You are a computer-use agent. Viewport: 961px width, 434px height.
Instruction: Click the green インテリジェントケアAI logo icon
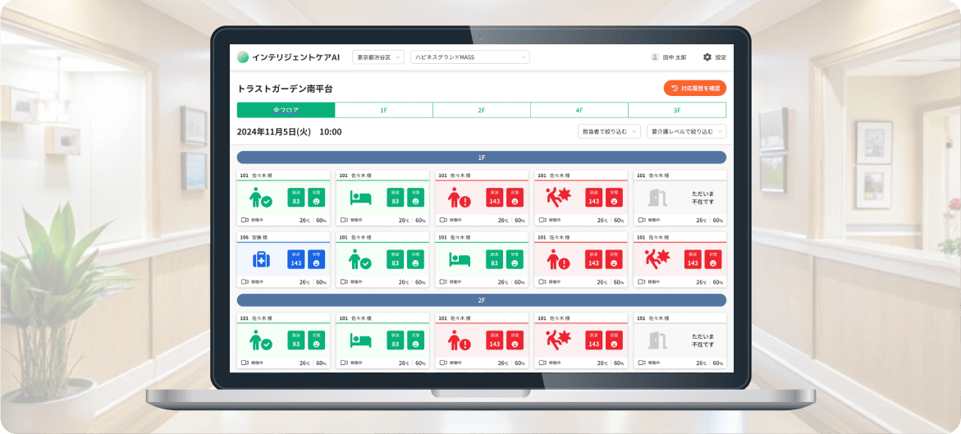[242, 57]
